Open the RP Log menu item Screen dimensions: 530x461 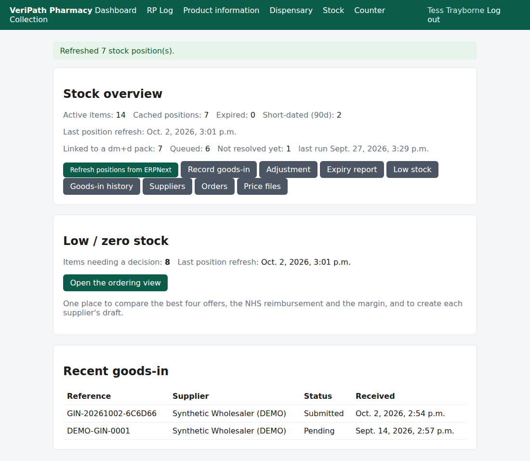160,11
